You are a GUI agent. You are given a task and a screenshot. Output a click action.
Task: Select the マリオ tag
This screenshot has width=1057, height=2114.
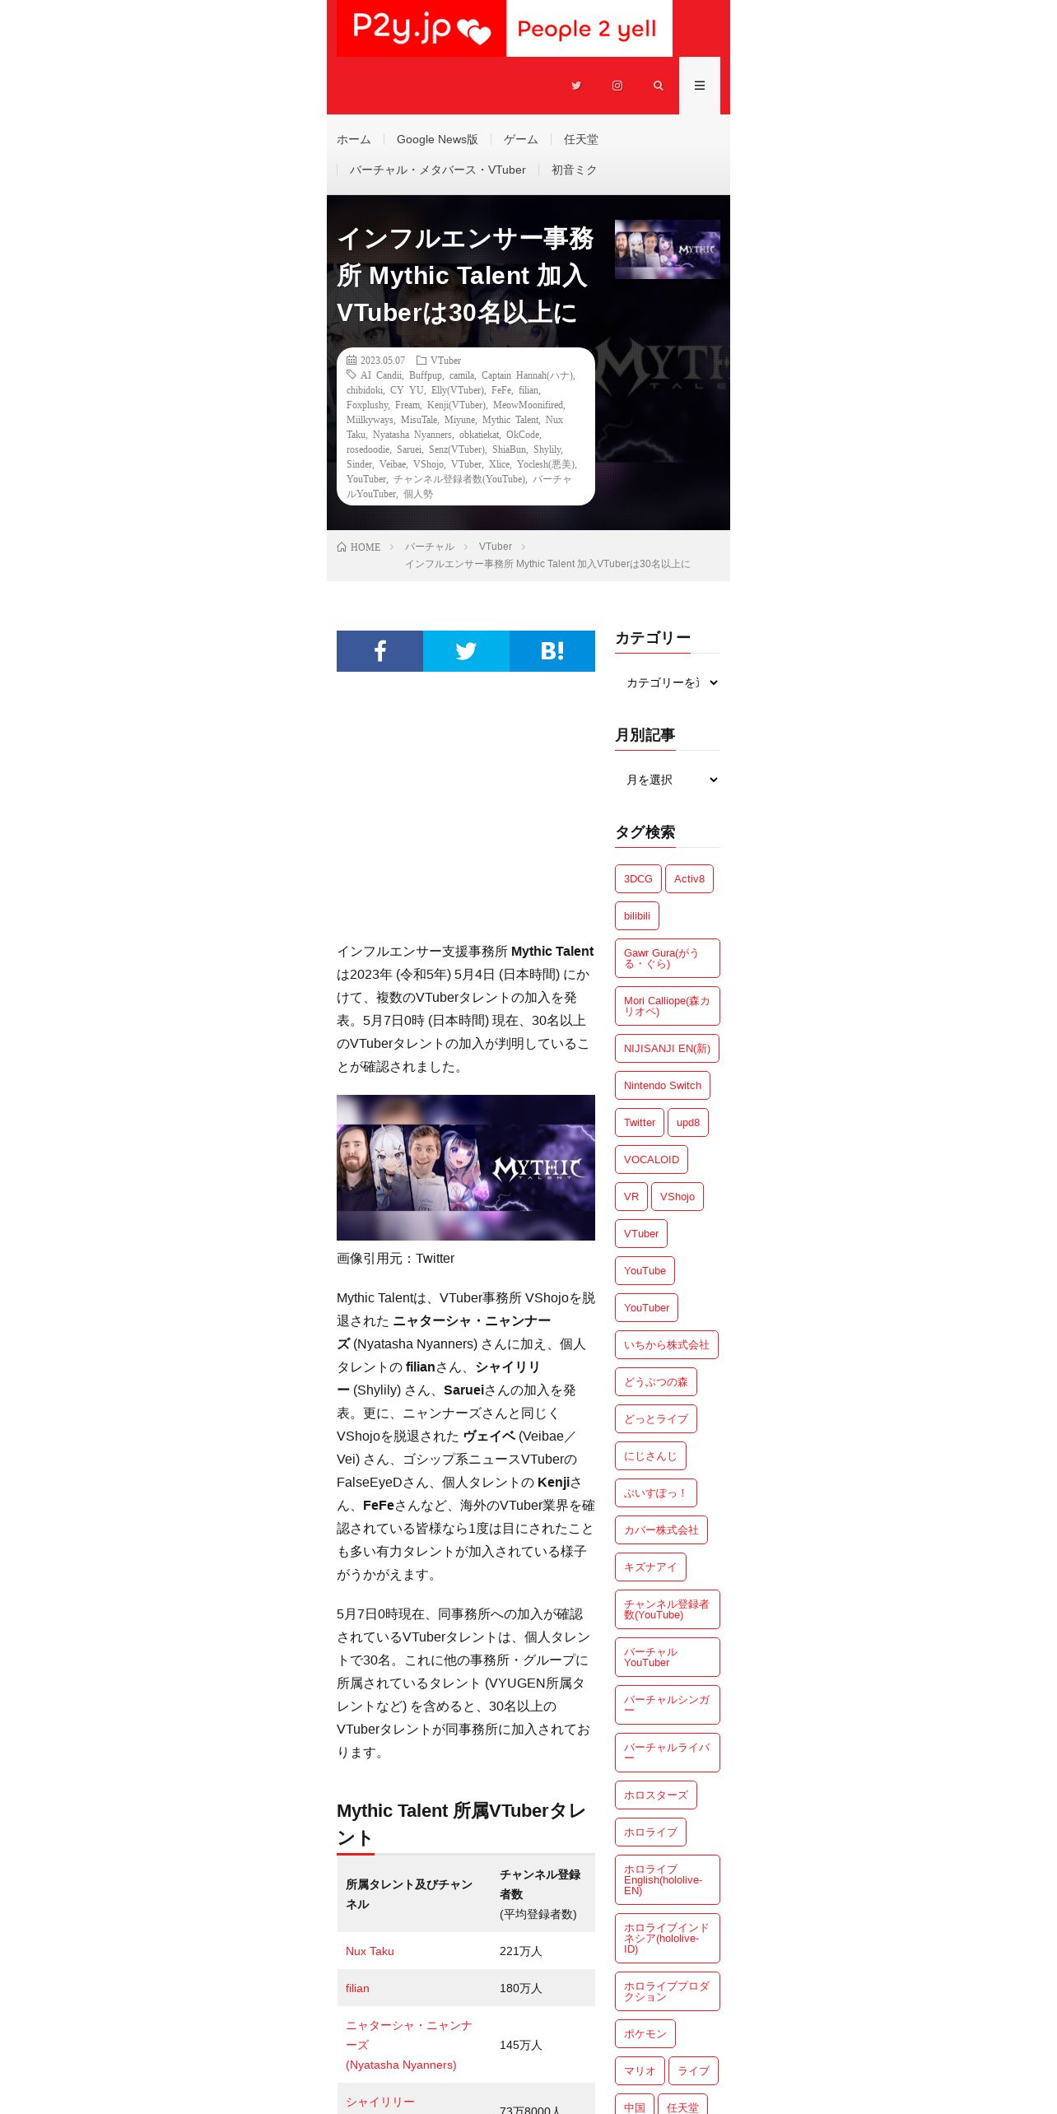(640, 2071)
